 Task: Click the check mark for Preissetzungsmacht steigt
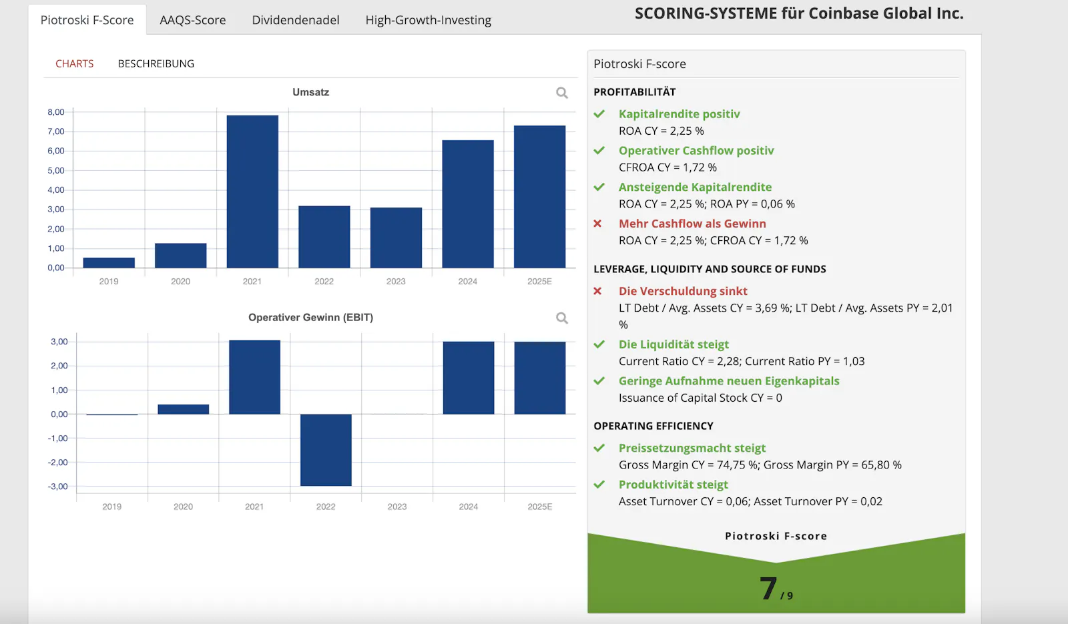(x=599, y=448)
